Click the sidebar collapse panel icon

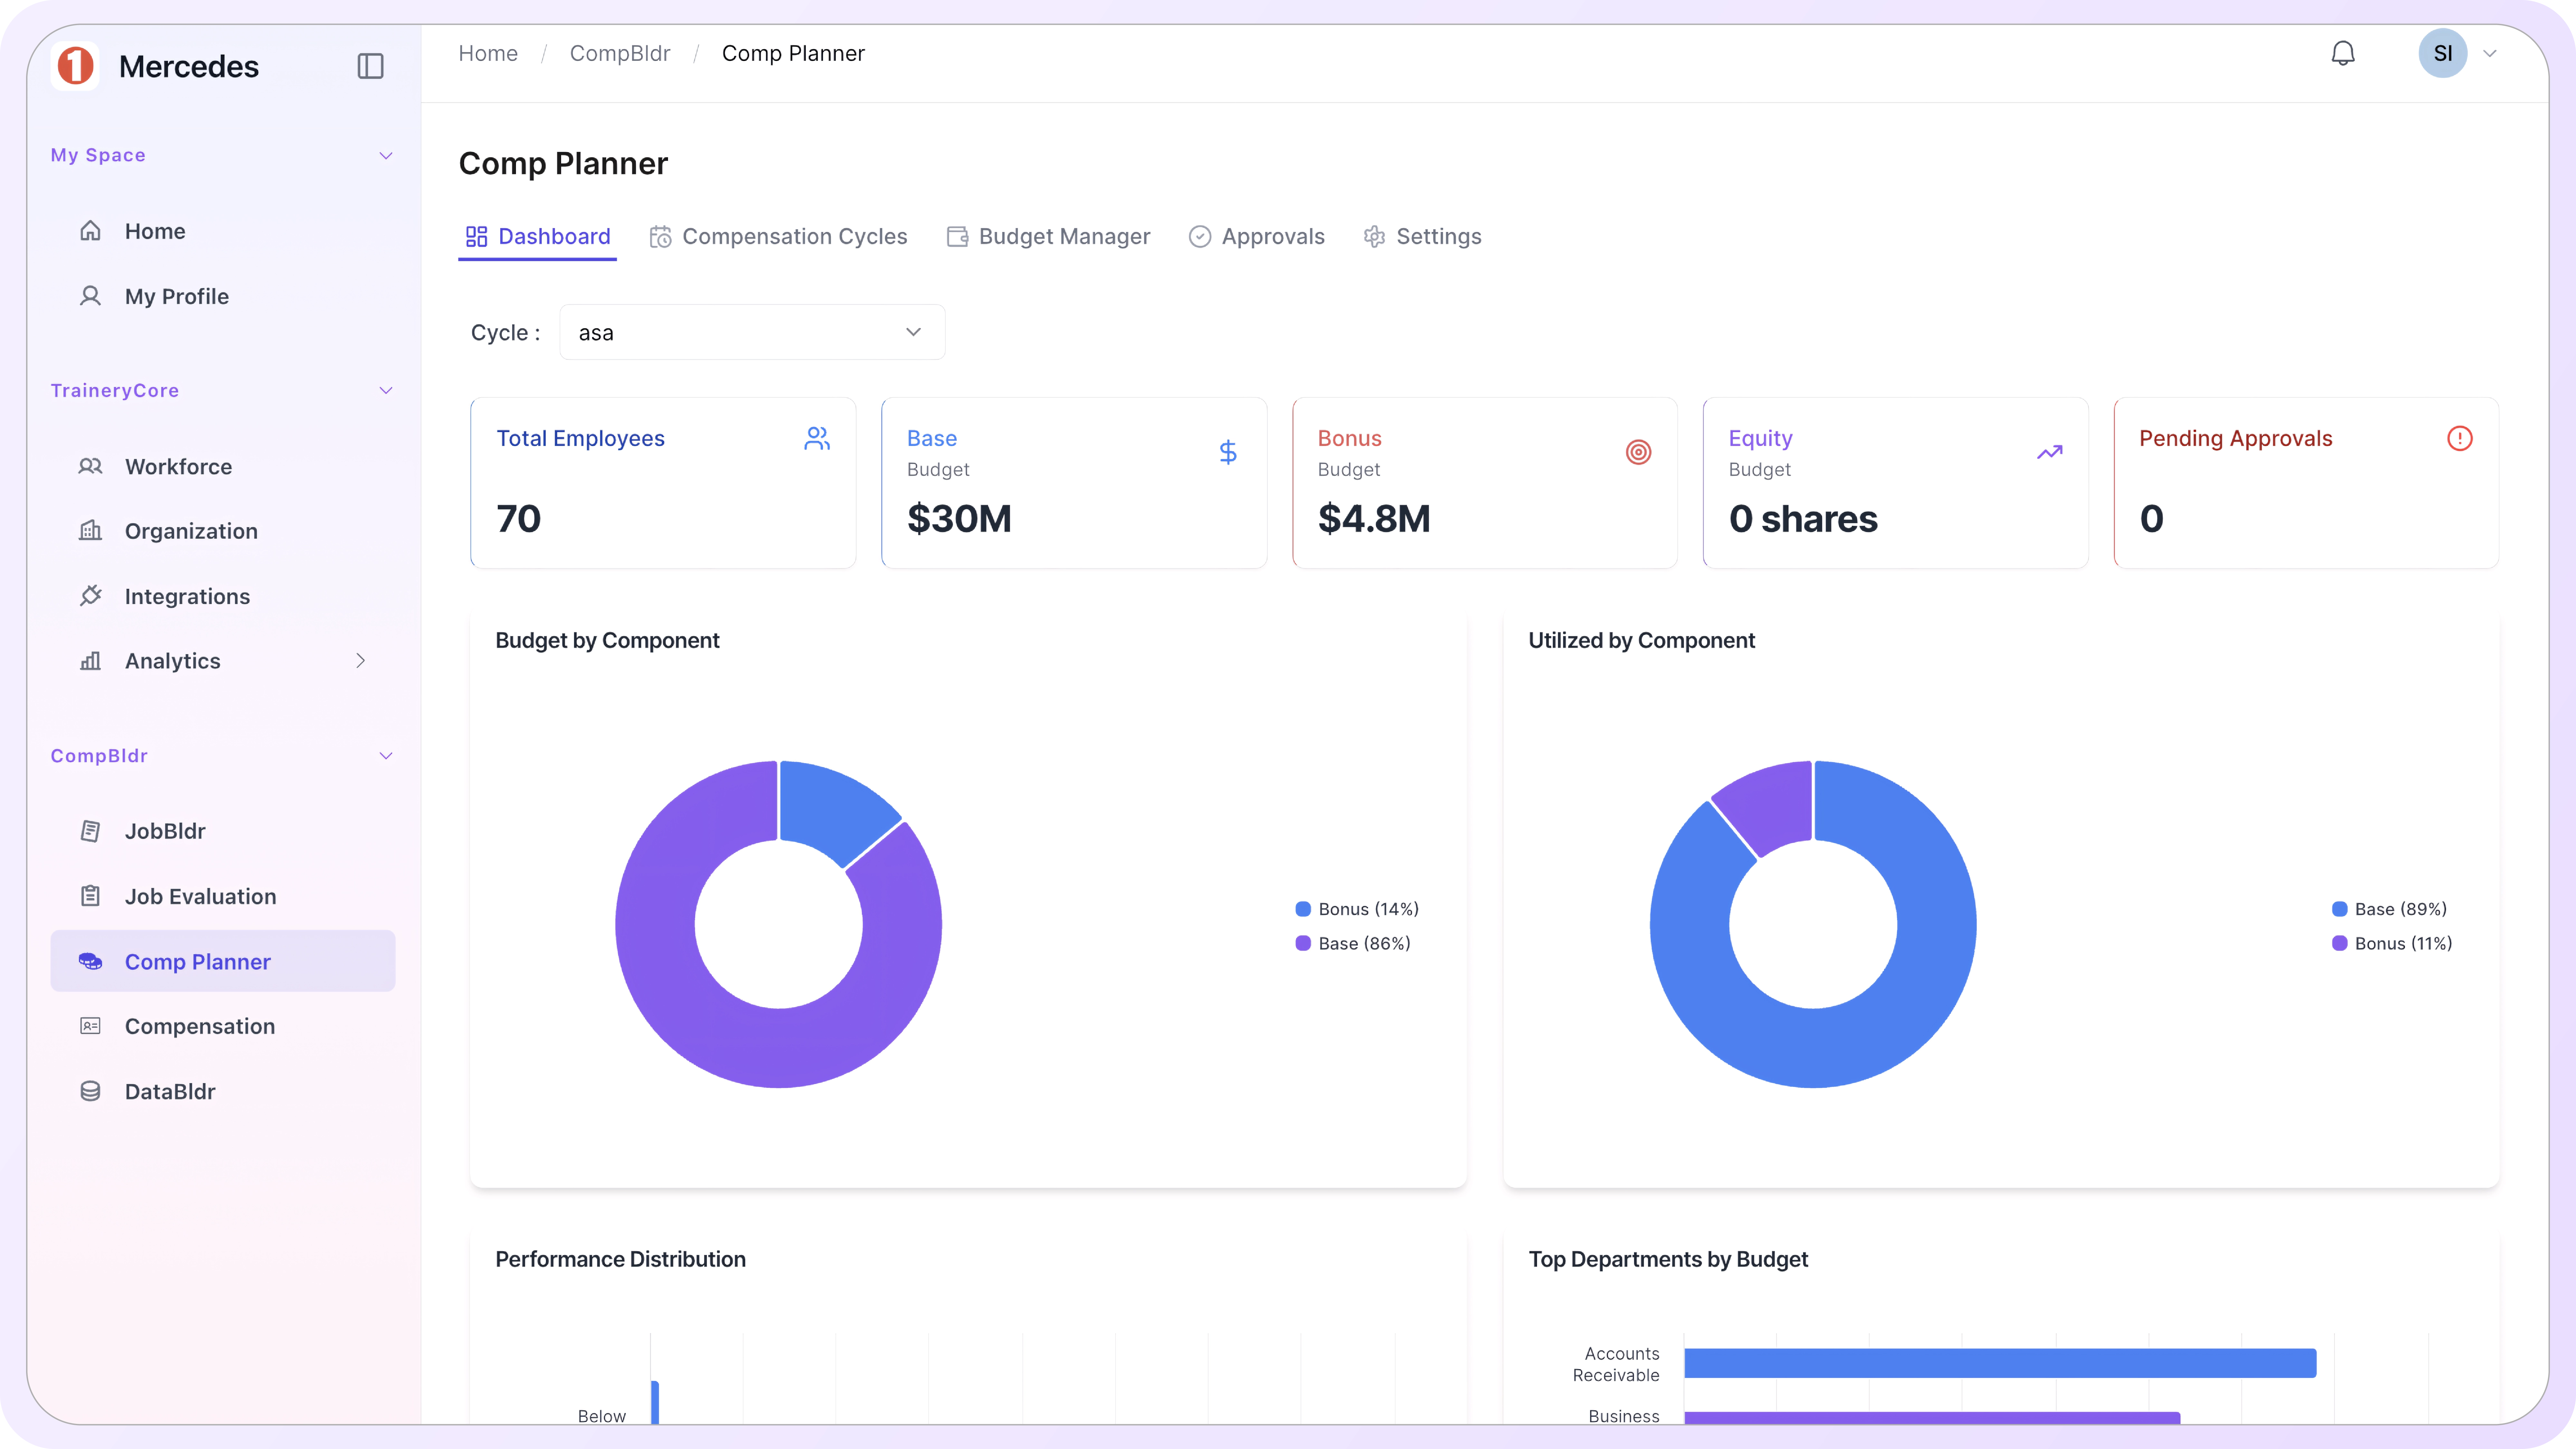point(371,66)
